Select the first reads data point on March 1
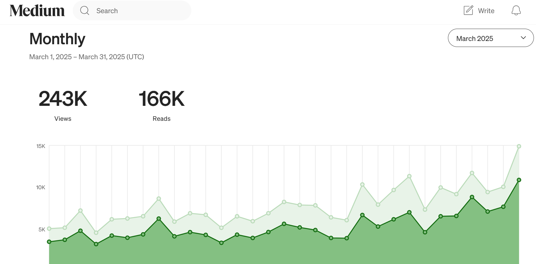 tap(49, 242)
